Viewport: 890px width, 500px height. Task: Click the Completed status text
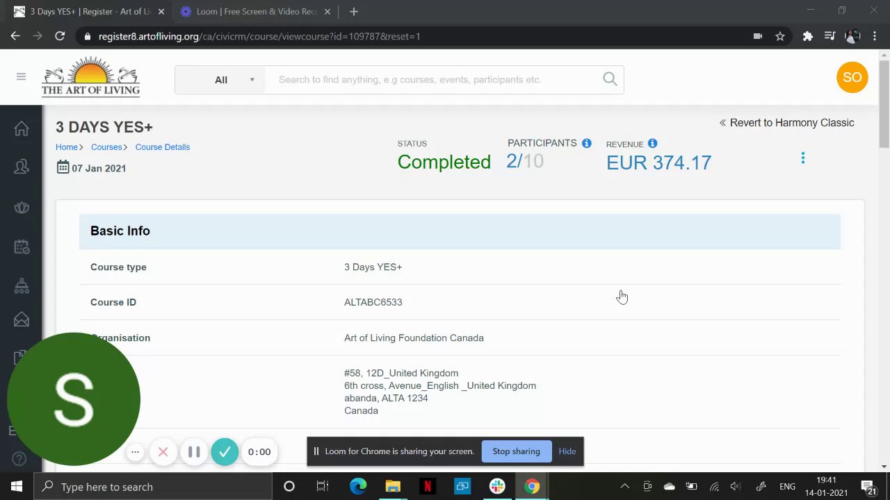[444, 162]
